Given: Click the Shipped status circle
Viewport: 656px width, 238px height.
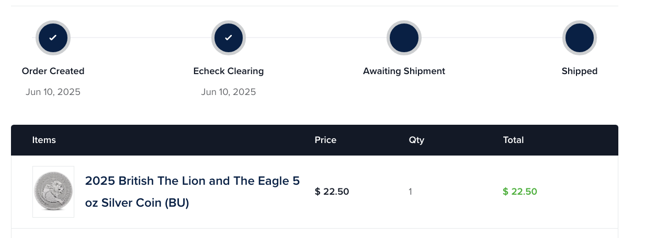Looking at the screenshot, I should pyautogui.click(x=580, y=38).
